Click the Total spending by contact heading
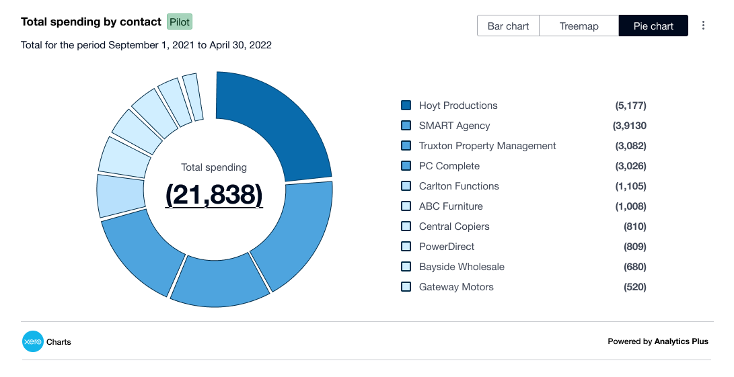This screenshot has height=377, width=734. click(91, 22)
